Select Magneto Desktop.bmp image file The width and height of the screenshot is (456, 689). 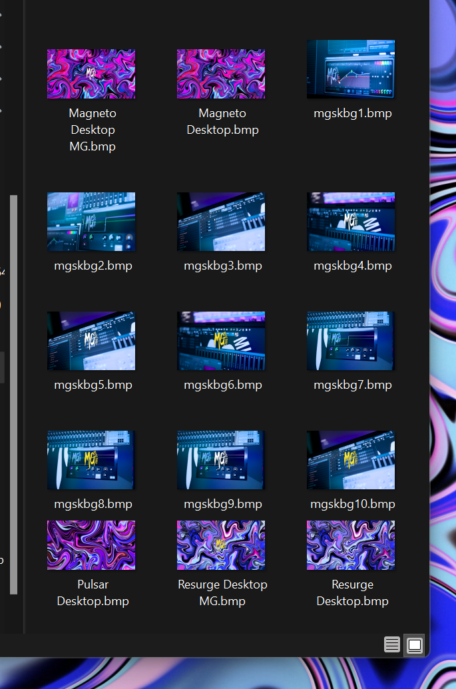click(221, 74)
